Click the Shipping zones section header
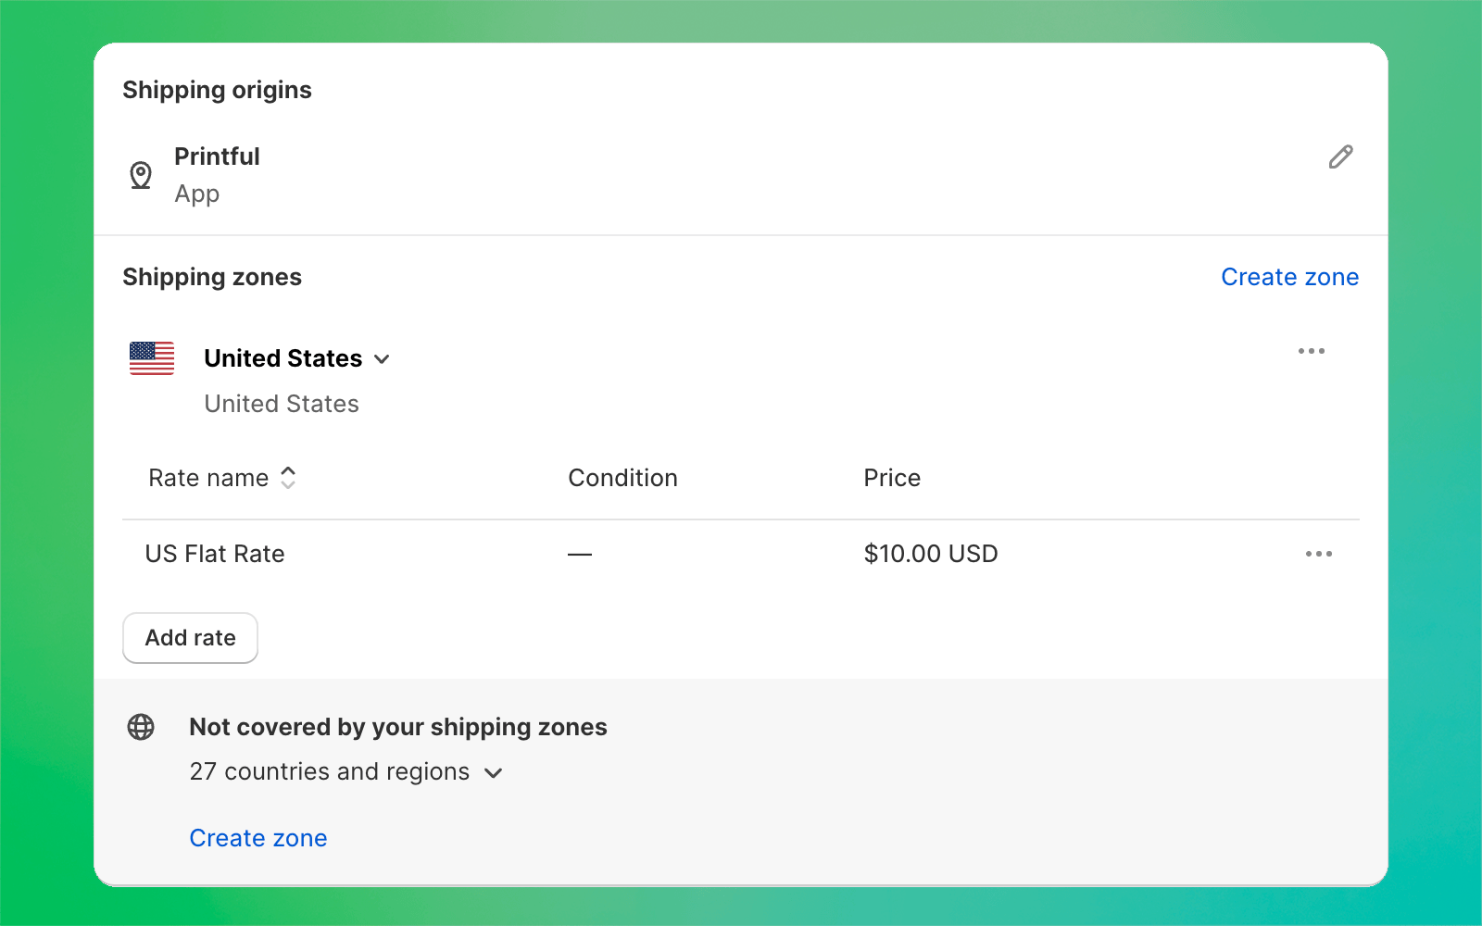The image size is (1482, 926). (212, 277)
